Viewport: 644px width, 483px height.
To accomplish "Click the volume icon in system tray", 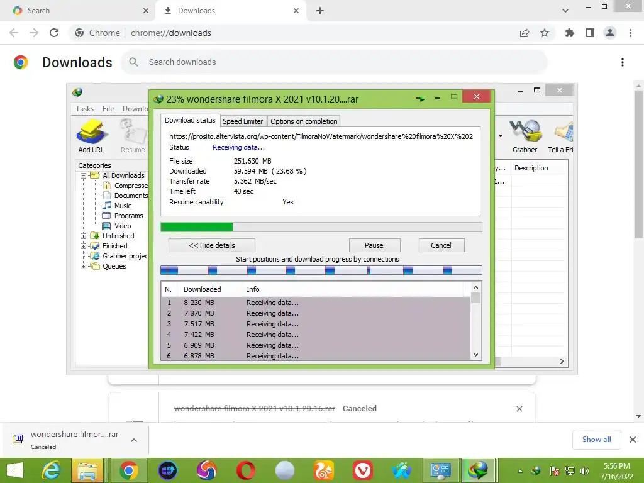I will pyautogui.click(x=584, y=470).
